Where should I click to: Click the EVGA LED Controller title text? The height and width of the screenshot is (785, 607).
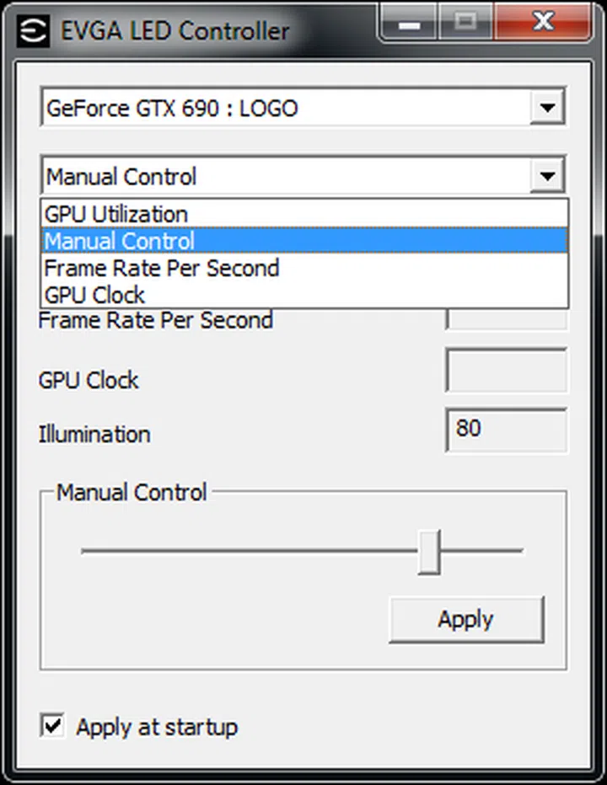coord(175,30)
